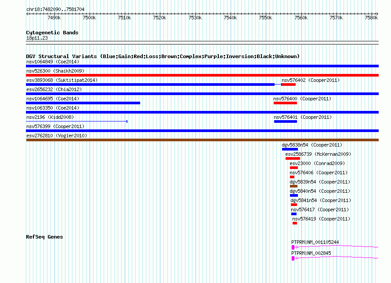This screenshot has width=391, height=283.
Task: Select the red dgv5841n54 loss bar
Action: point(294,205)
